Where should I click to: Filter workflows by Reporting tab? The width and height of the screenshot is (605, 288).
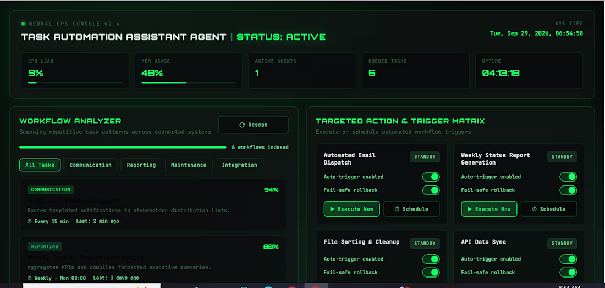[141, 165]
